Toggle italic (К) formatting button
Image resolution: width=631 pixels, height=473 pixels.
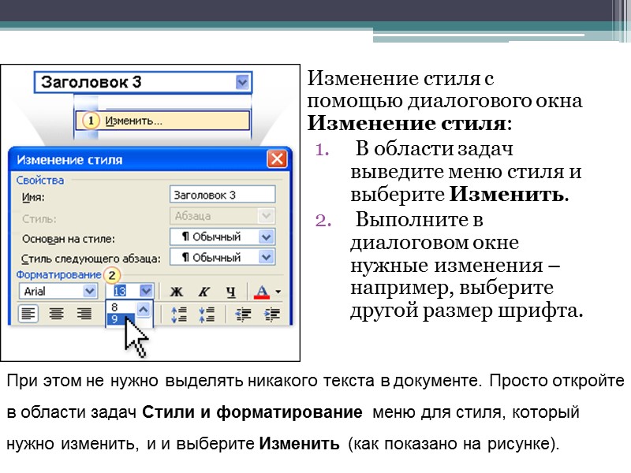tap(204, 291)
